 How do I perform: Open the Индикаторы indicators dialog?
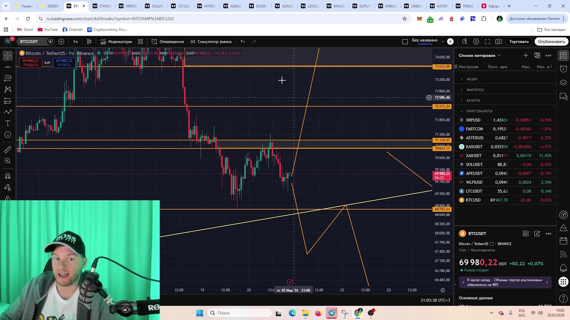(x=116, y=41)
